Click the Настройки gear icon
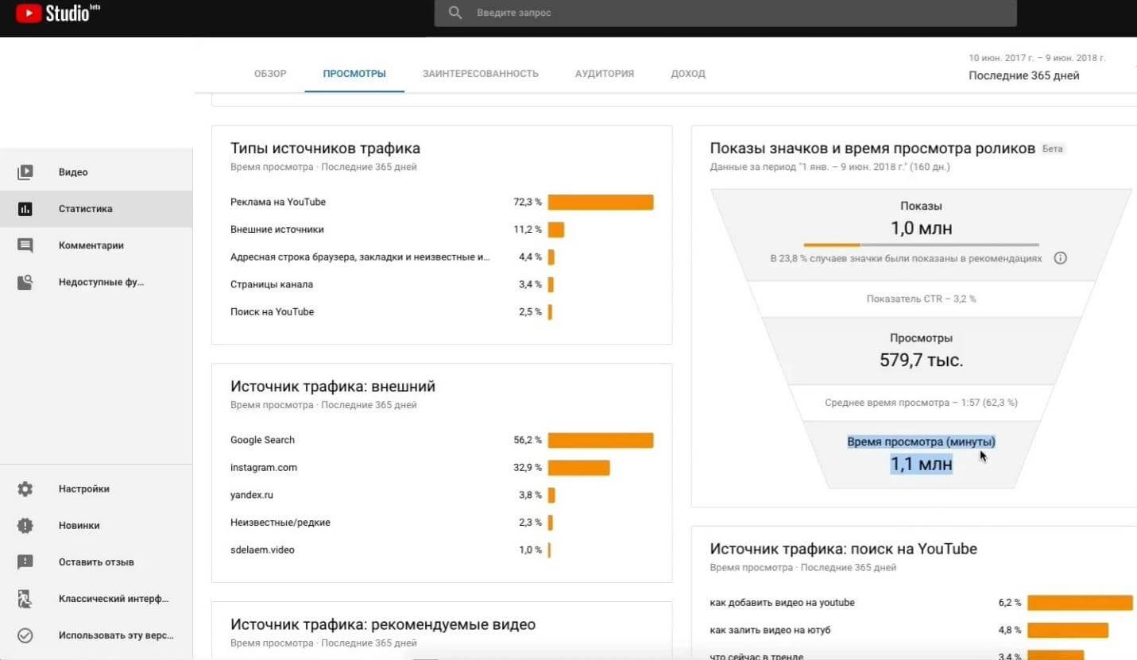 coord(25,489)
